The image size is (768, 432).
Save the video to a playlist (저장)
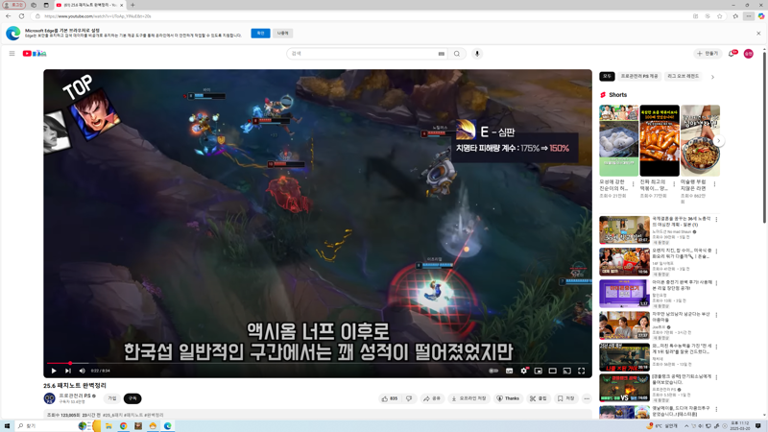click(x=565, y=398)
